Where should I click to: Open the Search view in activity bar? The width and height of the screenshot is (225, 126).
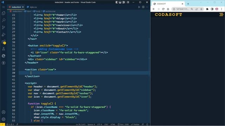[4, 20]
